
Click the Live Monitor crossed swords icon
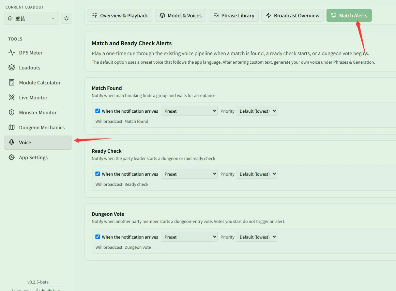[12, 97]
